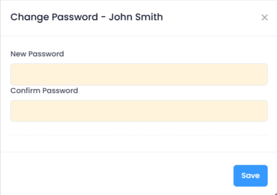The height and width of the screenshot is (195, 277).
Task: Select the beige field under Confirm Password
Action: point(139,111)
